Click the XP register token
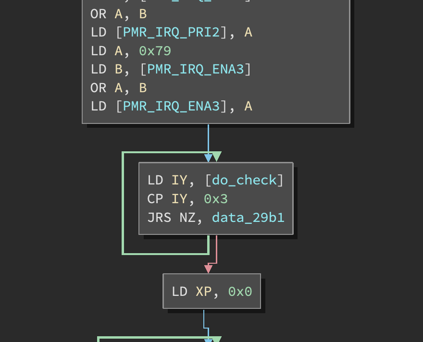423x342 pixels. [x=204, y=292]
